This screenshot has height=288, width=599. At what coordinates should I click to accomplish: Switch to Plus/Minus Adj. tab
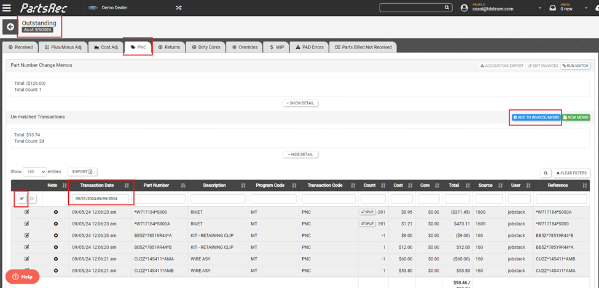point(63,47)
